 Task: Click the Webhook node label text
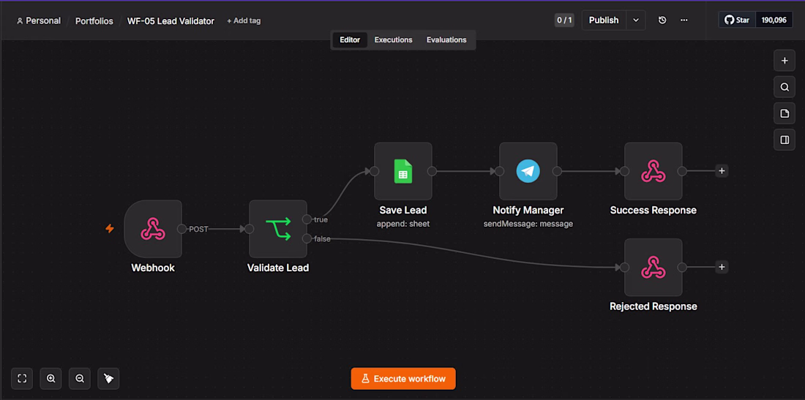pos(153,268)
